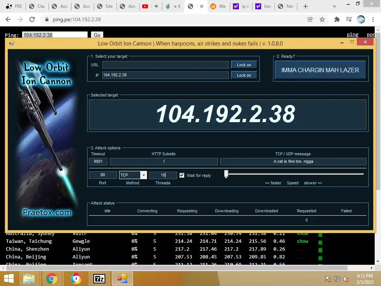Minimize the Low Orbit Ion Cannon window

click(x=342, y=42)
